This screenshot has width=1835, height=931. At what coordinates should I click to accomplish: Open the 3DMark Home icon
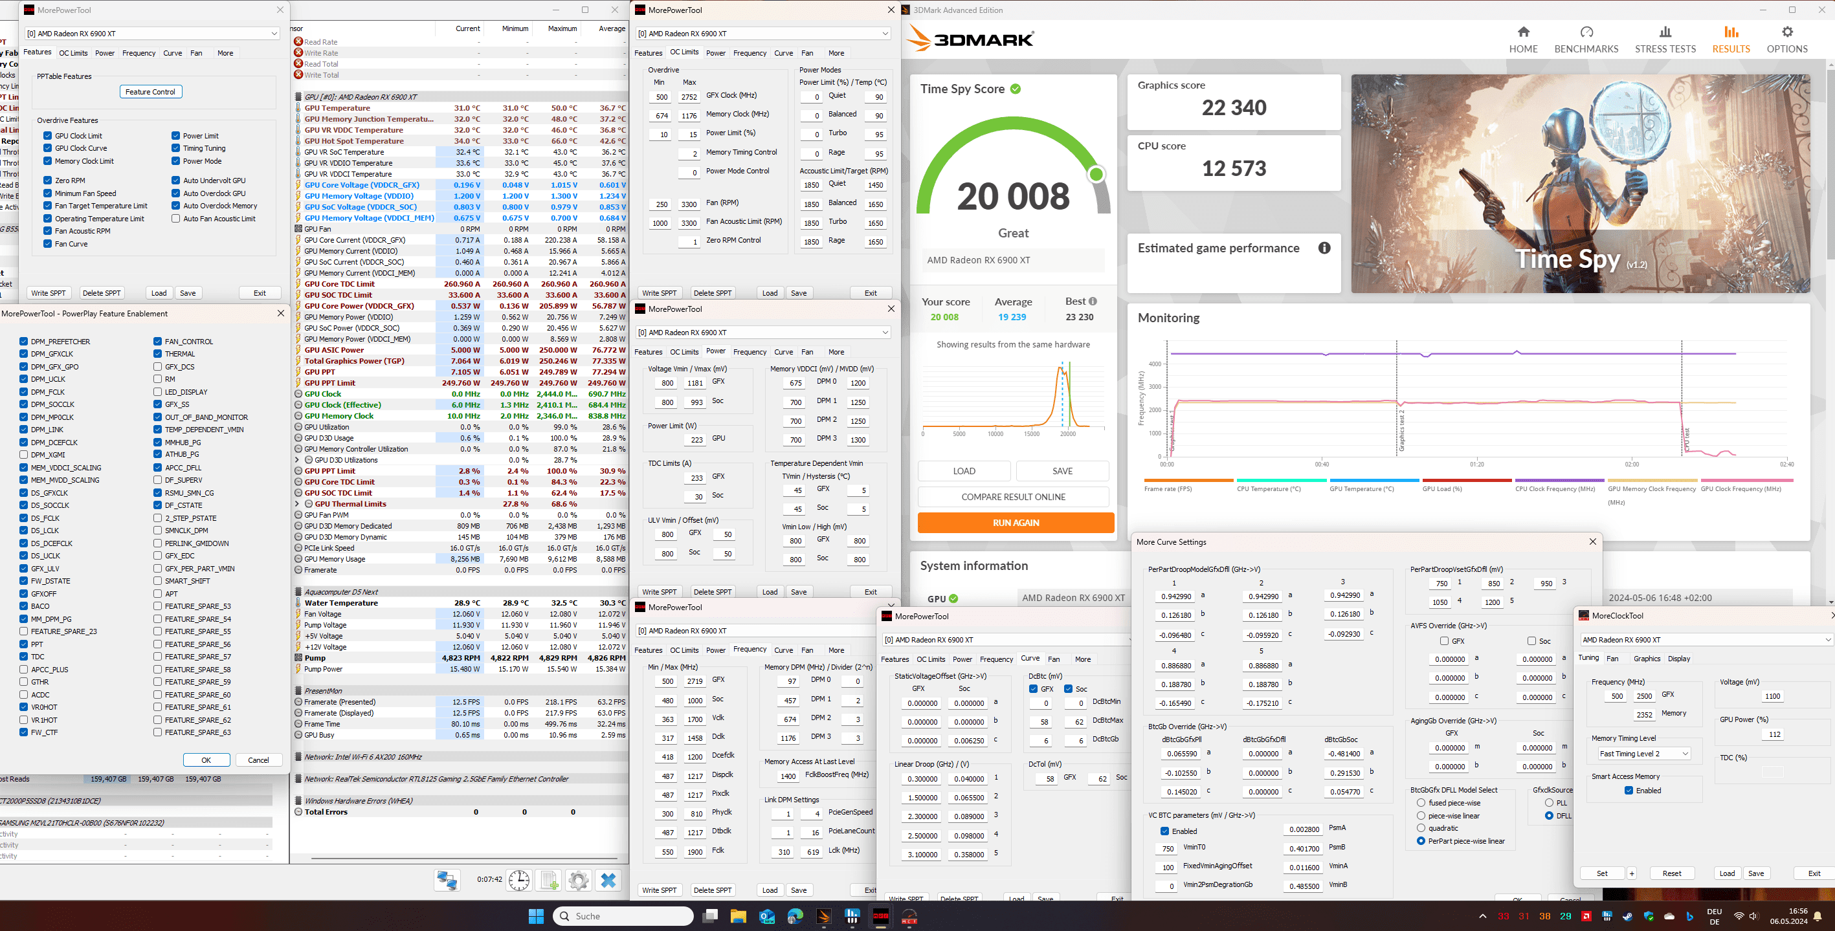pos(1523,32)
